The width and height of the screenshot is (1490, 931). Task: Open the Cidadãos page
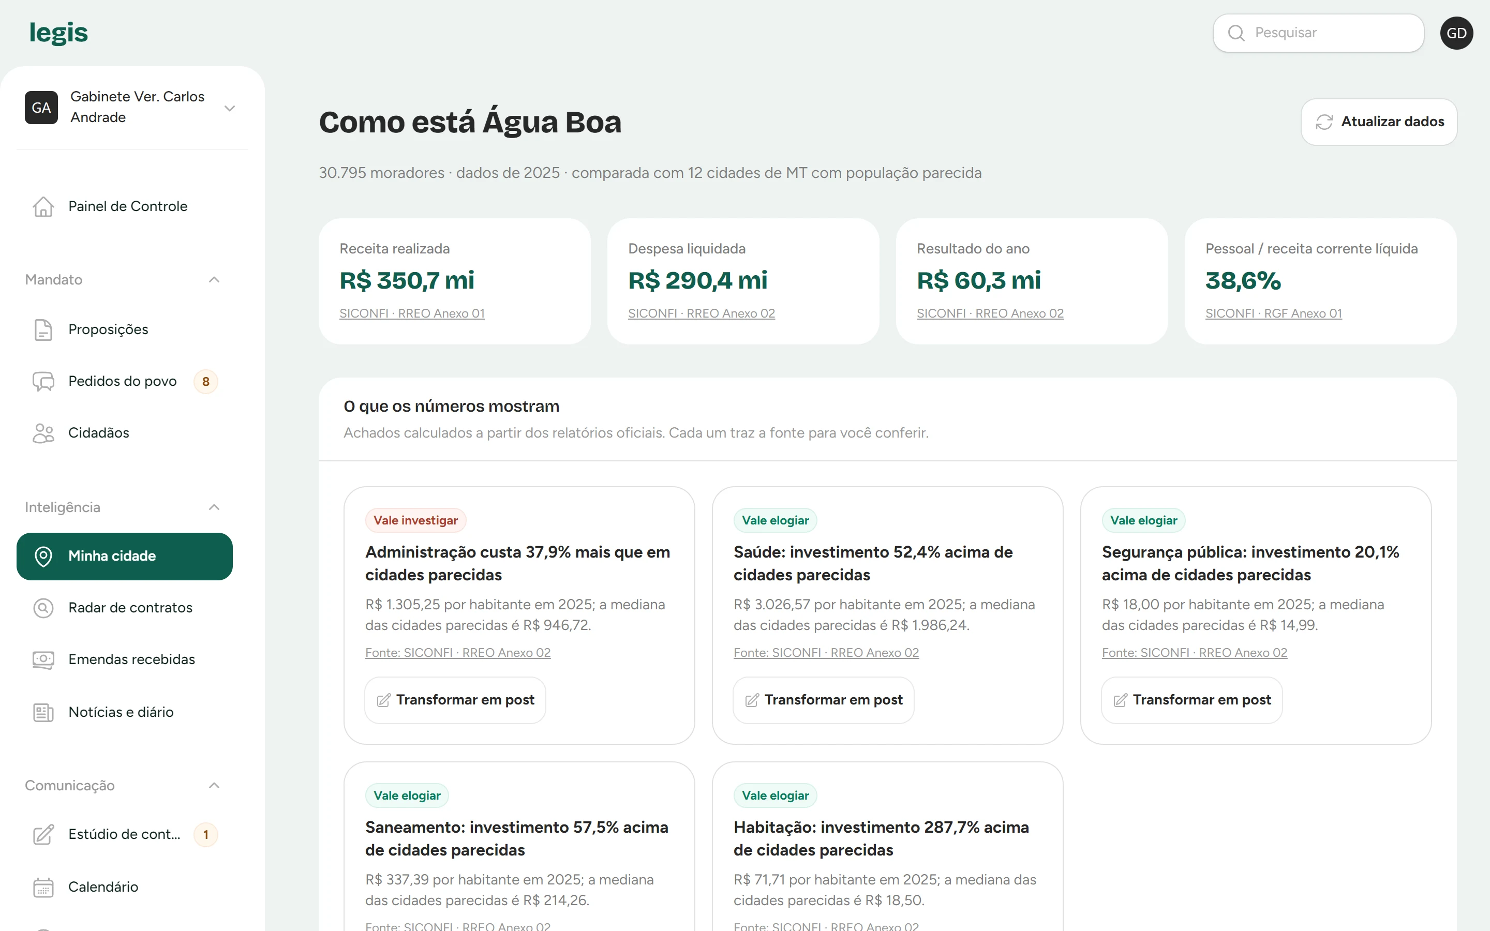click(x=124, y=433)
